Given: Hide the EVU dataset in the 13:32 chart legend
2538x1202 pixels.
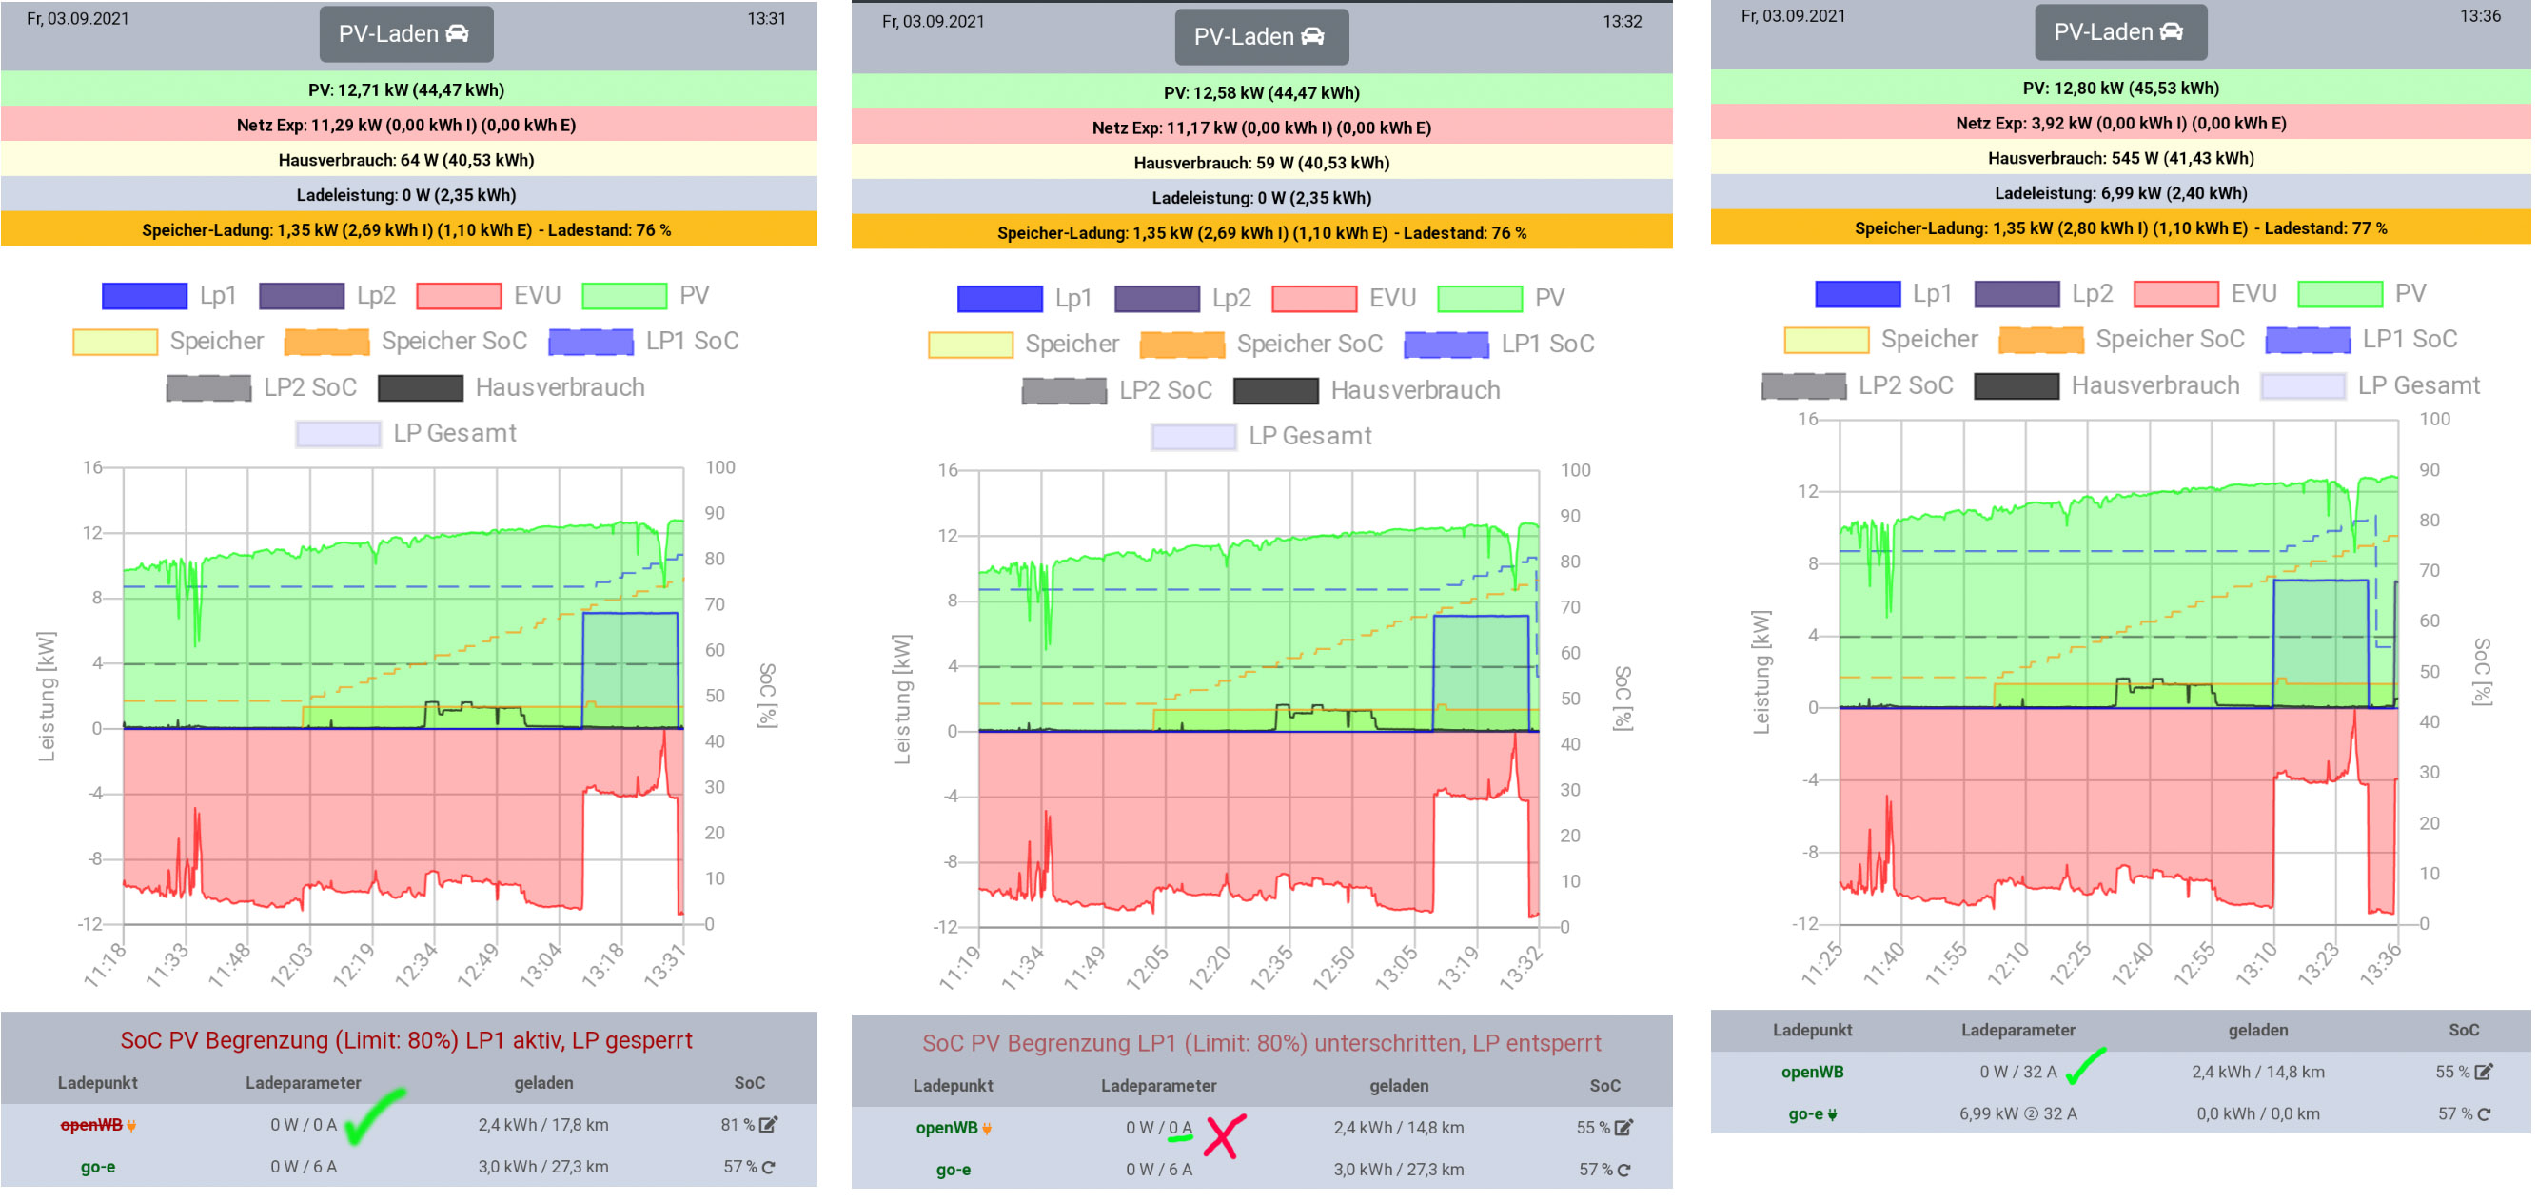Looking at the screenshot, I should tap(1313, 299).
